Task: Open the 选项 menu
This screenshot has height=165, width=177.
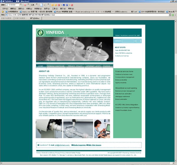Action: (x=47, y=9)
